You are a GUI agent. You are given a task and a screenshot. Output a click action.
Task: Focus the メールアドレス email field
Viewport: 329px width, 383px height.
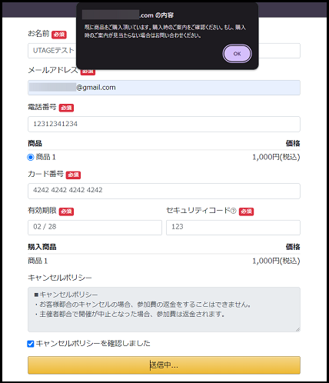[x=164, y=88]
